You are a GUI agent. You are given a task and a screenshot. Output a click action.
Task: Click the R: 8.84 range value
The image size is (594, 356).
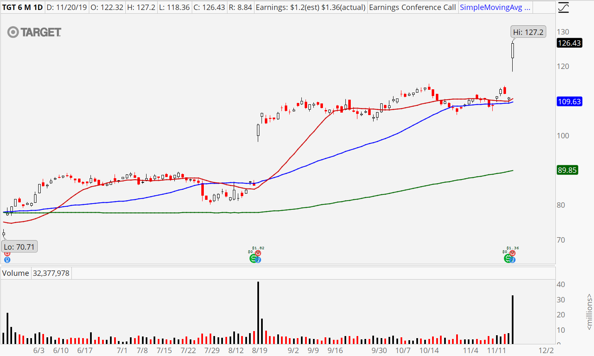(x=240, y=7)
